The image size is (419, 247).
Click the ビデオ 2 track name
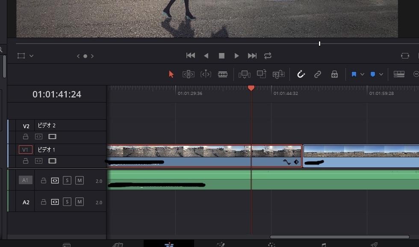47,125
